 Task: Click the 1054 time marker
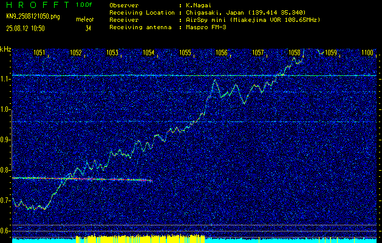coord(148,52)
